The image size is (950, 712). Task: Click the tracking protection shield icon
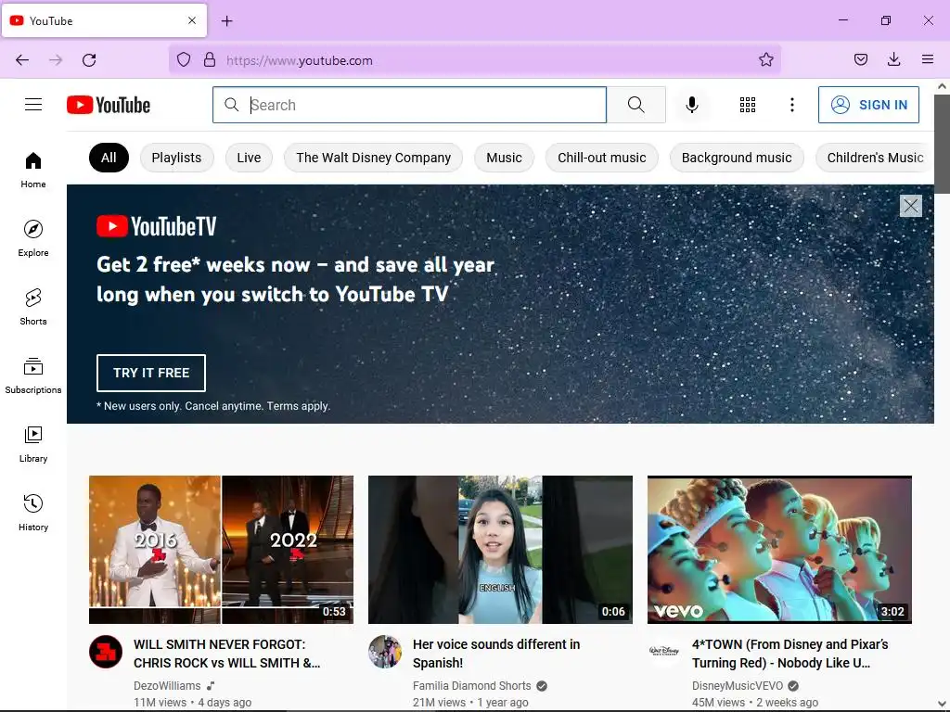(x=184, y=59)
